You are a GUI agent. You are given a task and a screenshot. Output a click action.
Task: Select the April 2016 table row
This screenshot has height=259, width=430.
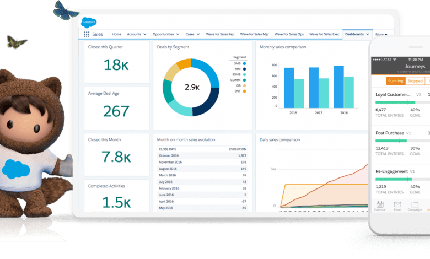pyautogui.click(x=203, y=202)
